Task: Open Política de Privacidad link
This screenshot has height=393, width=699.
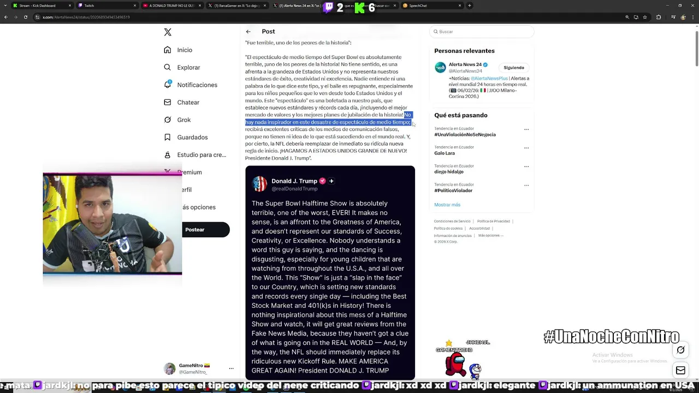Action: tap(494, 221)
